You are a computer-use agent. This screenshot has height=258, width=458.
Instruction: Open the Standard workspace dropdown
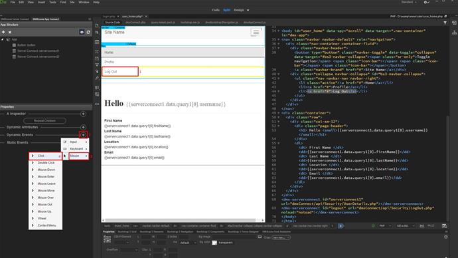click(409, 2)
